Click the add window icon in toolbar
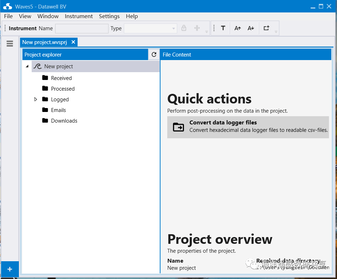This screenshot has width=337, height=279. (x=266, y=28)
